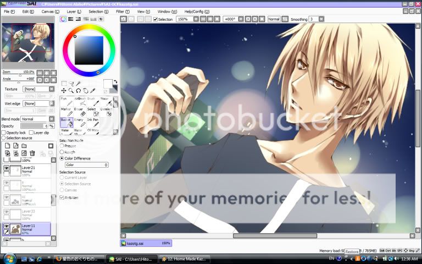
Task: Select the Pen tool
Action: [x=66, y=102]
